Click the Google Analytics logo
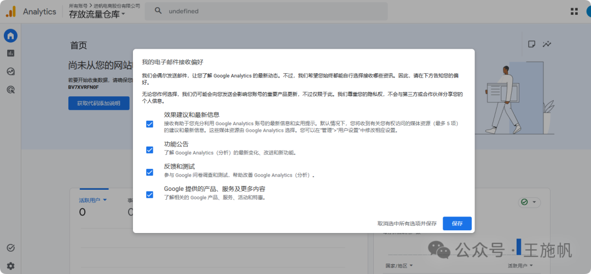Image resolution: width=591 pixels, height=274 pixels. click(x=10, y=11)
